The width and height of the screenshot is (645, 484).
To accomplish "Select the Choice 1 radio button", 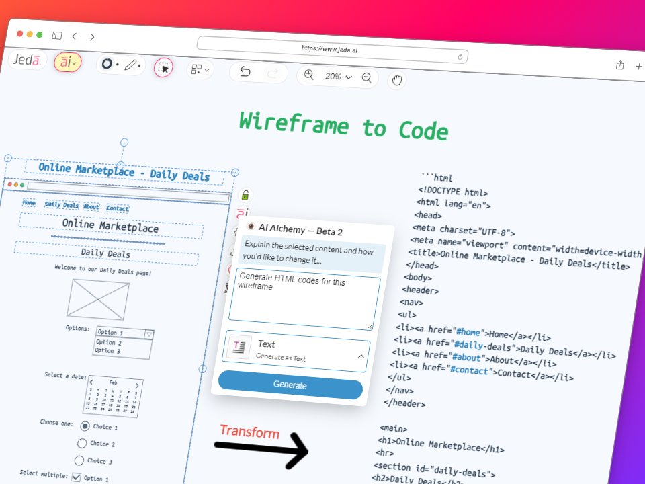I will (x=85, y=426).
